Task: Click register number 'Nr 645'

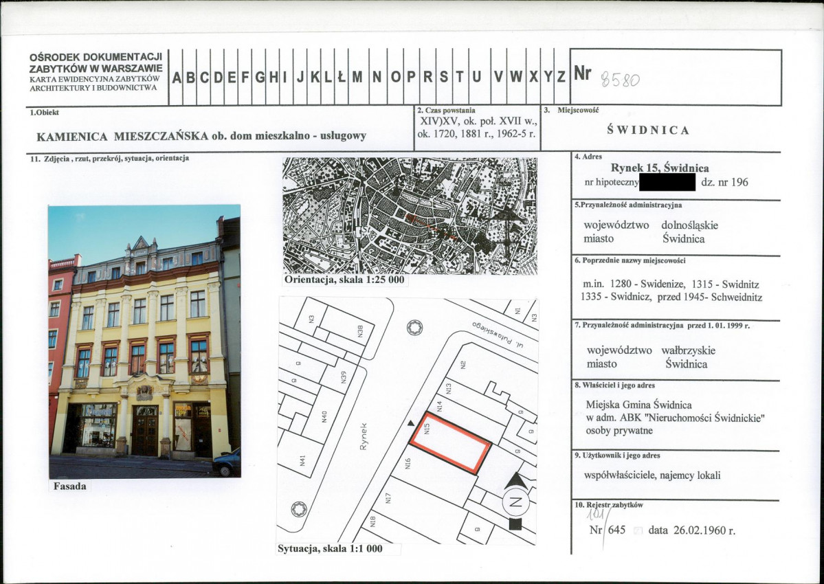Action: pos(608,530)
